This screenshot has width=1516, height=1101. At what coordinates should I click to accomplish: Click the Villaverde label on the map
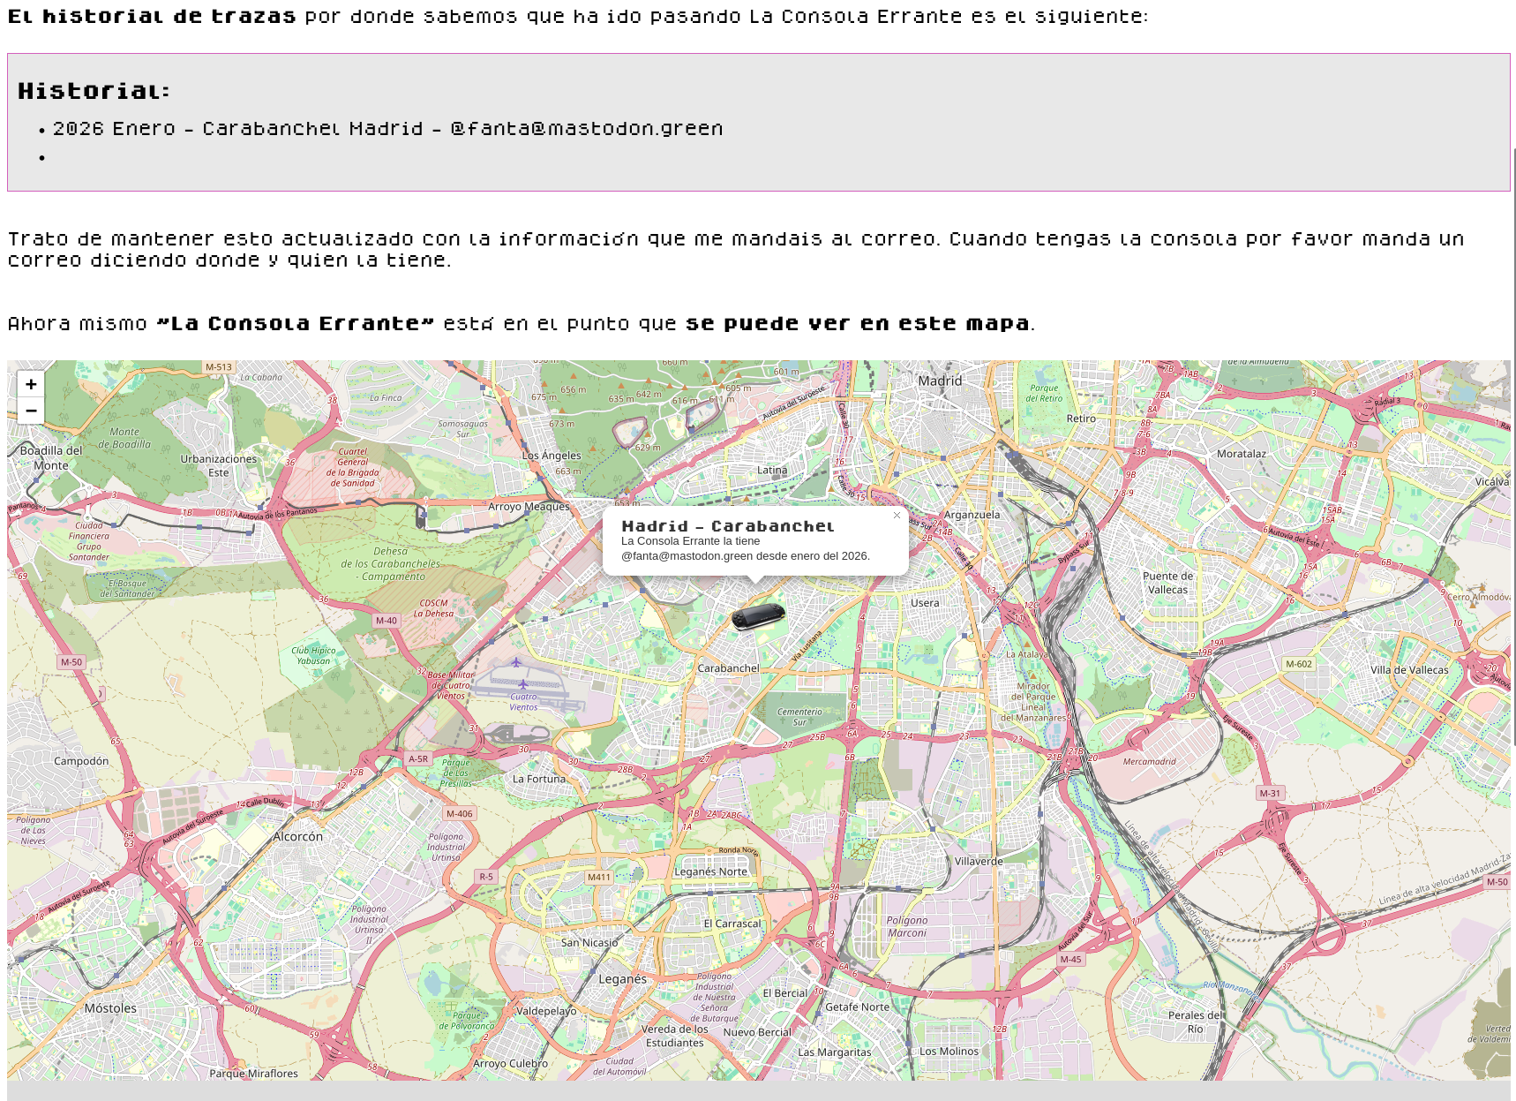point(979,861)
